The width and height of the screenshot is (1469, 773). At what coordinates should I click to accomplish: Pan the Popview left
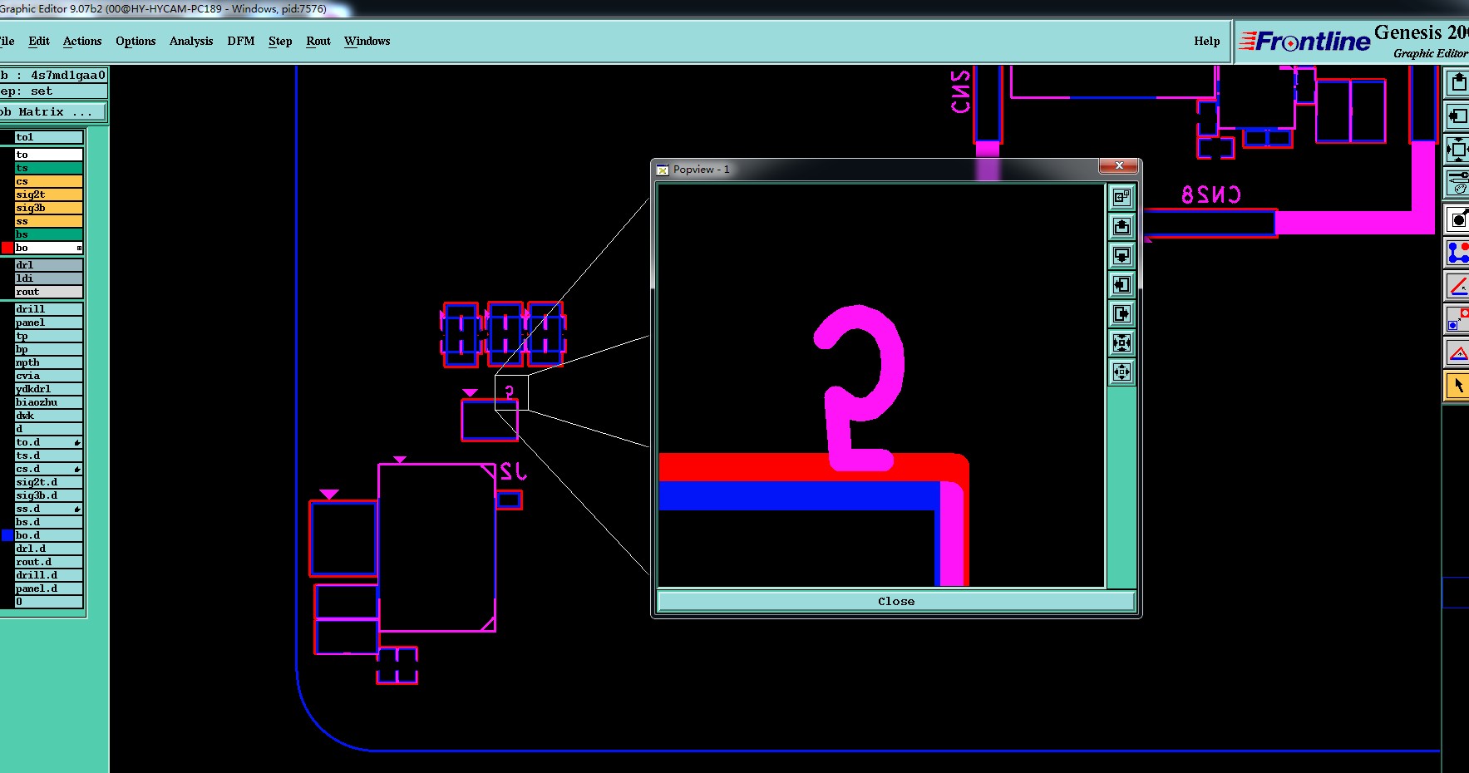click(x=1121, y=284)
